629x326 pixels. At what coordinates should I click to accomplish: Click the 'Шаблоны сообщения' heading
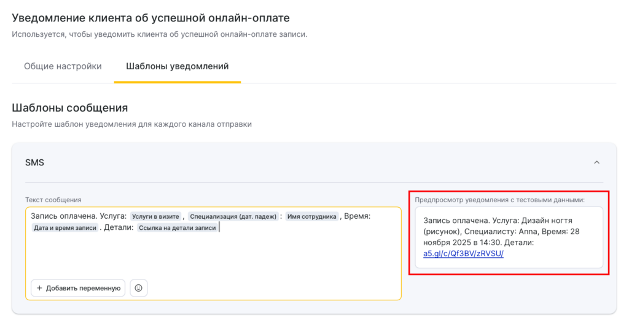coord(69,108)
